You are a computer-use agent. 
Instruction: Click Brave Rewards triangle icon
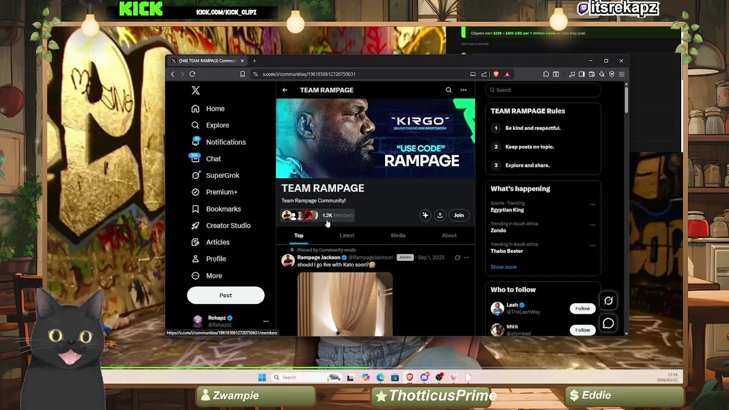click(x=506, y=74)
